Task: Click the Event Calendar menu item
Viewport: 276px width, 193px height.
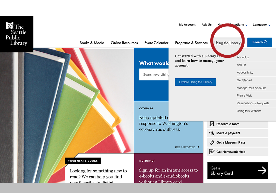Action: click(x=156, y=43)
